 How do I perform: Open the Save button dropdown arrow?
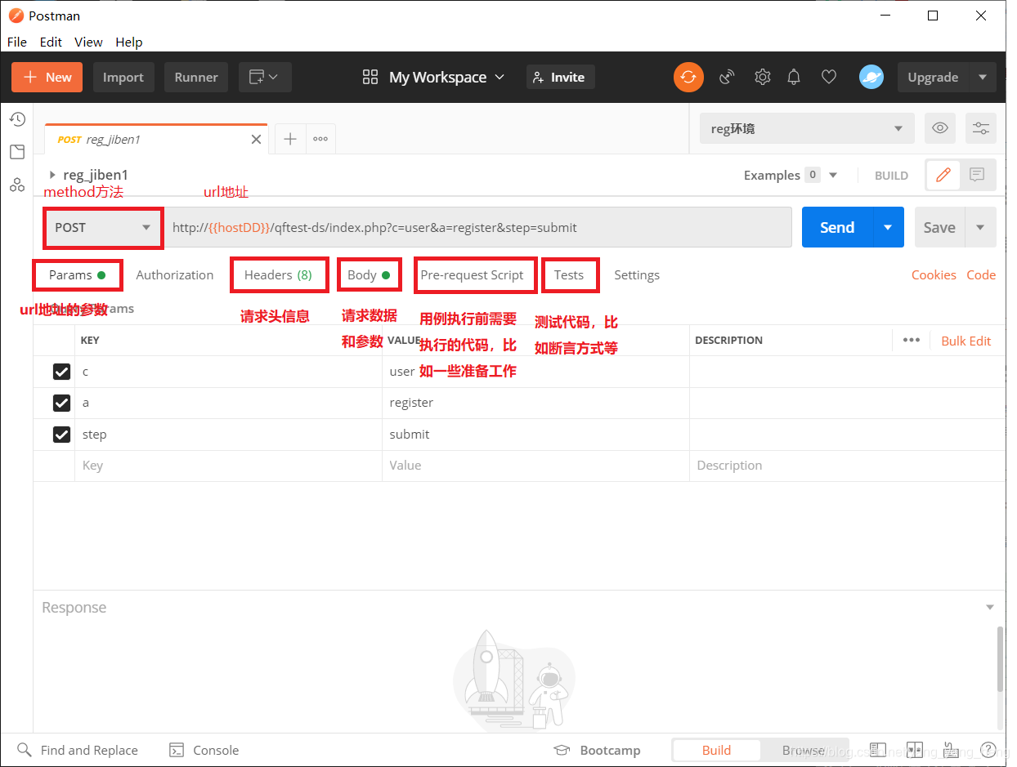[980, 227]
